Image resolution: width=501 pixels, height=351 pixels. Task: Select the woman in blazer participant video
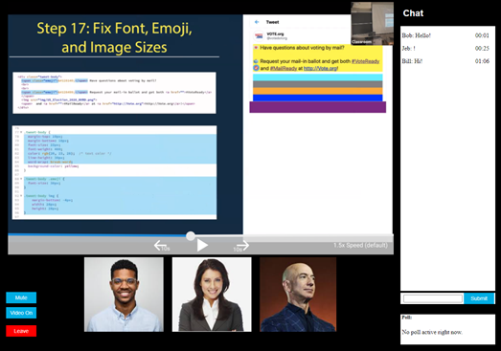[x=212, y=295]
